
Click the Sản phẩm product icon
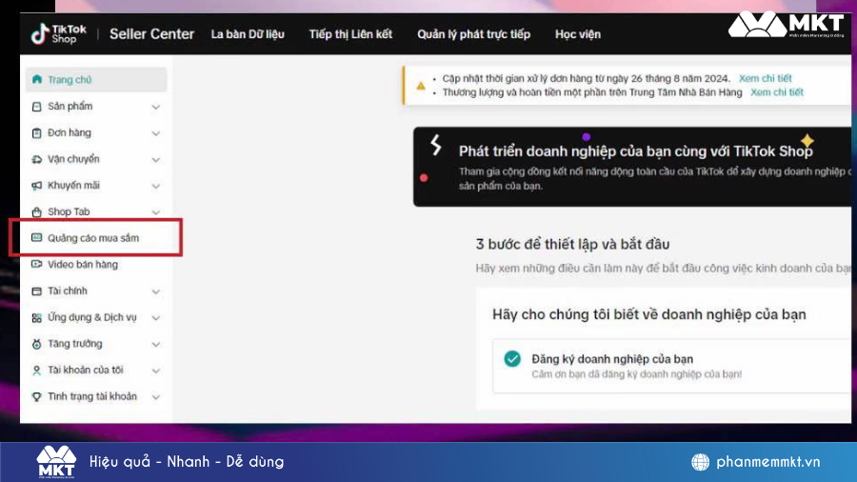(37, 107)
